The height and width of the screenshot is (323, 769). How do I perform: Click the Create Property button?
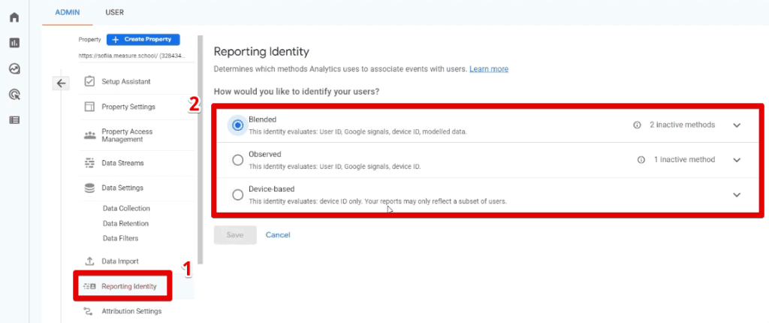coord(143,39)
